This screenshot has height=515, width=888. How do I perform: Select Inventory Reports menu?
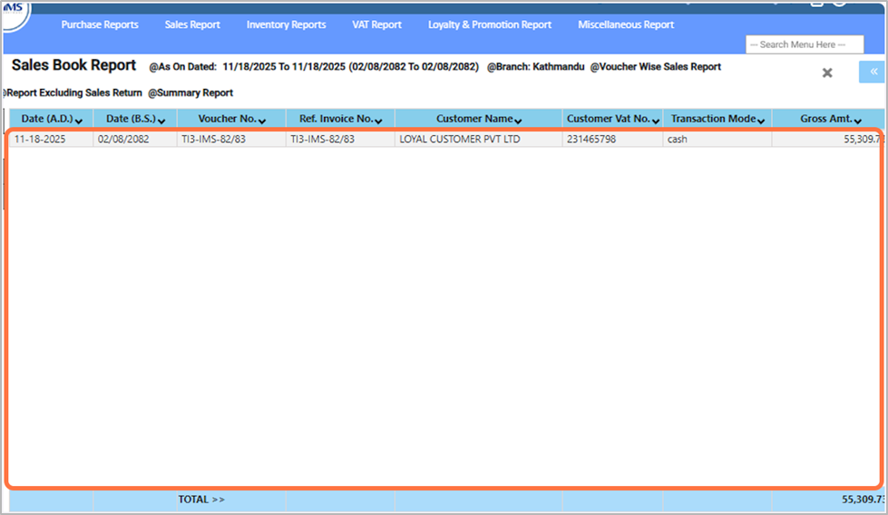[x=286, y=24]
